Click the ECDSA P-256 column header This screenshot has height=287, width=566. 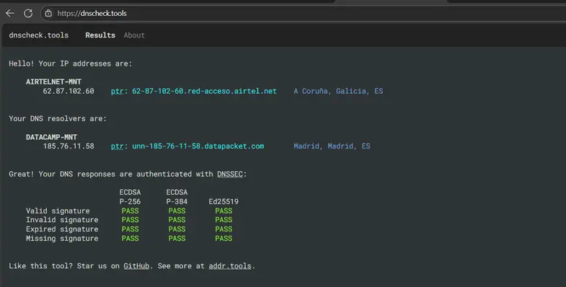[x=130, y=197]
